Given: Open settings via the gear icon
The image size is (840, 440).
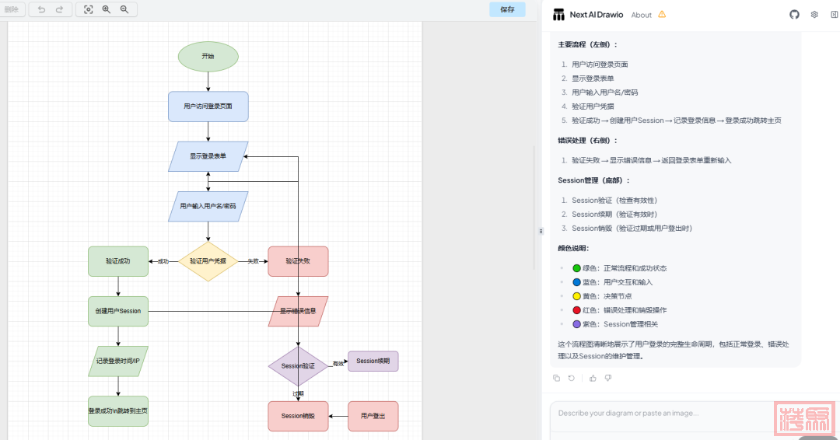Looking at the screenshot, I should pyautogui.click(x=814, y=14).
